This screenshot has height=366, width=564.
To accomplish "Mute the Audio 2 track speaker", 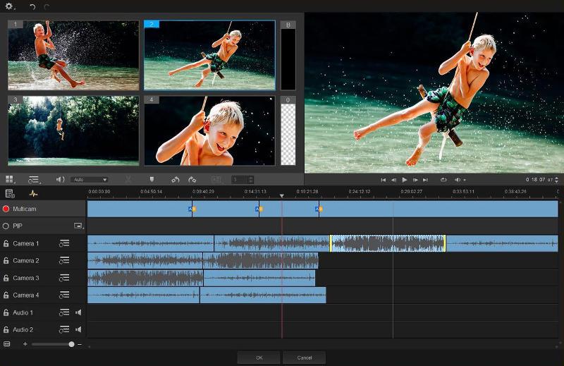I will [x=78, y=329].
